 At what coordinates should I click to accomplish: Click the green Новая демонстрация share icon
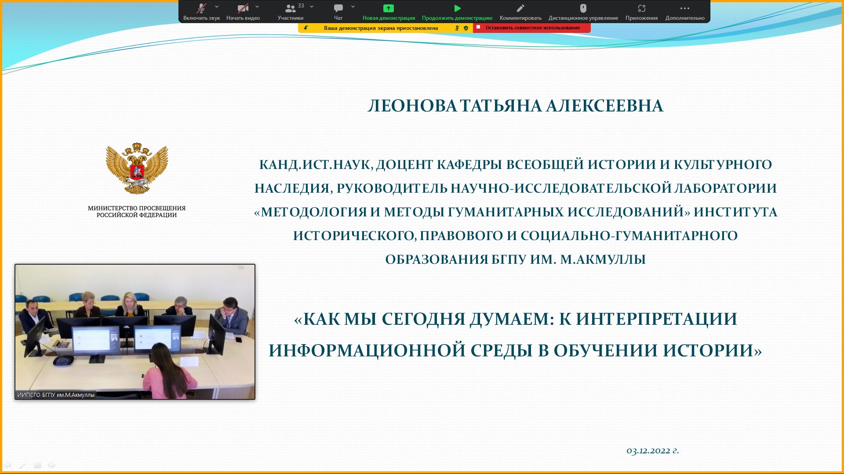[x=389, y=8]
